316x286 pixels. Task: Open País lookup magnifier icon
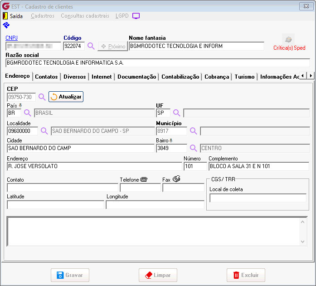27,113
